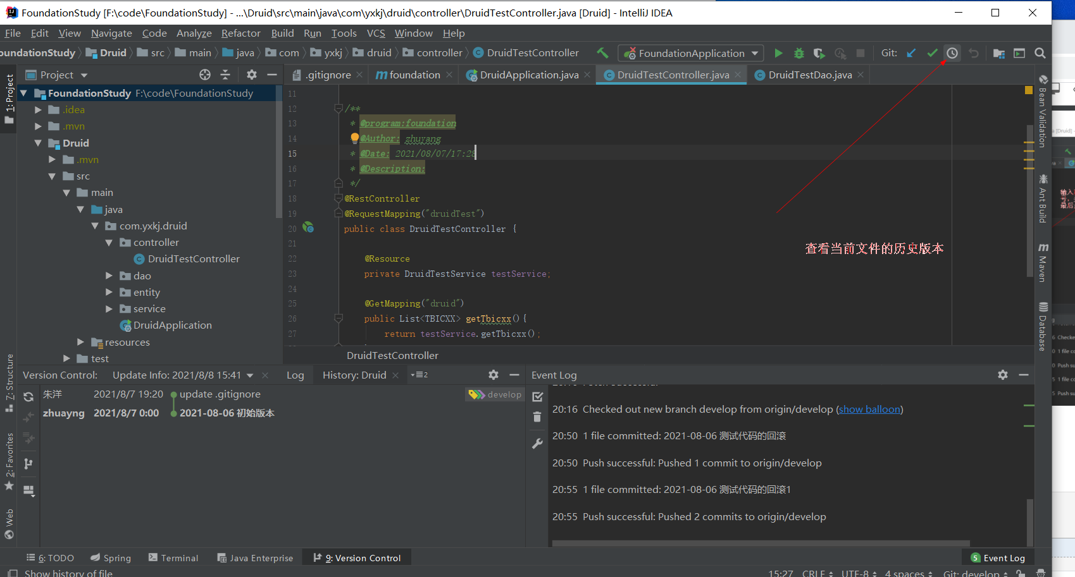Close the .gitignore editor tab
This screenshot has height=577, width=1075.
(359, 75)
